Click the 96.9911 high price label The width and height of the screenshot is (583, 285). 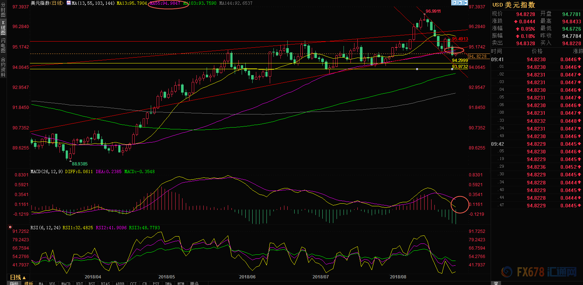[433, 11]
